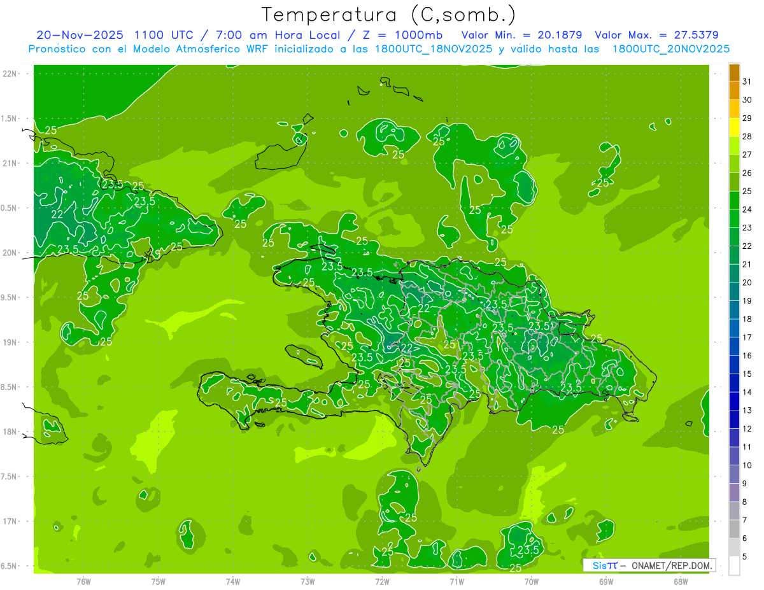Screen dimensions: 764x590
Task: Click the "69W" longitude axis label
Action: 606,581
